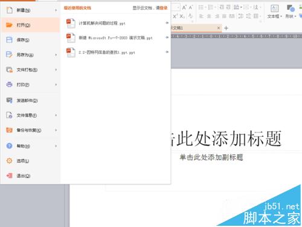Apply superscript formatting
302x227 pixels.
click(x=175, y=16)
